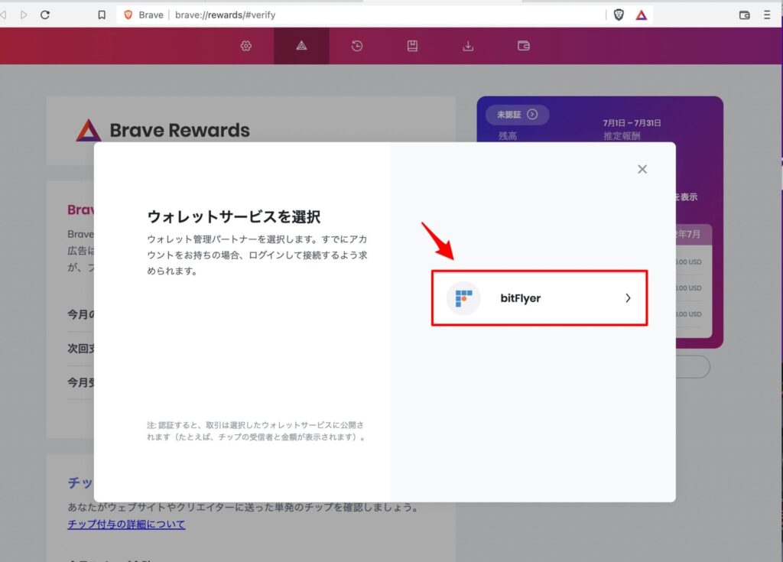Click the 推定報酬 label

(x=622, y=136)
